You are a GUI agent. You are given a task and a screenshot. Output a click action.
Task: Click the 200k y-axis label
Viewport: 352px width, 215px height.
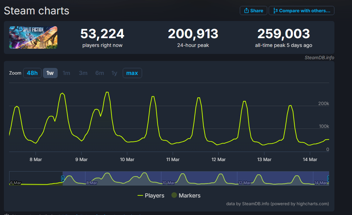[324, 104]
